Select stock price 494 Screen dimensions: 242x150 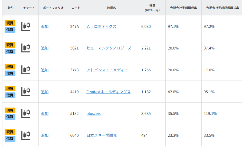[145, 135]
